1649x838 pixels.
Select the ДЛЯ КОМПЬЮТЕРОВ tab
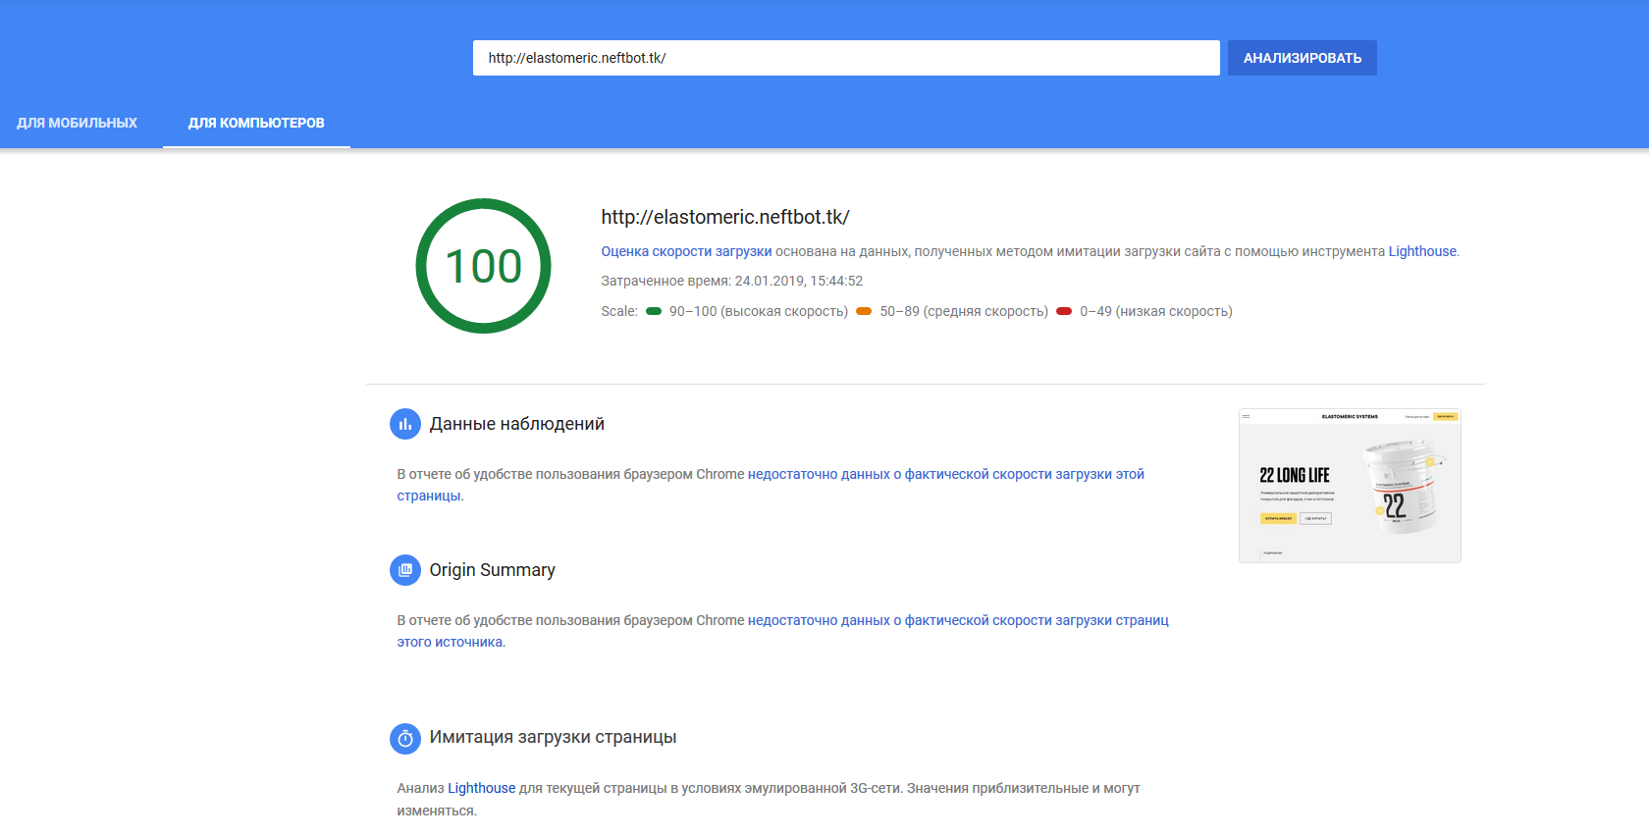click(256, 123)
